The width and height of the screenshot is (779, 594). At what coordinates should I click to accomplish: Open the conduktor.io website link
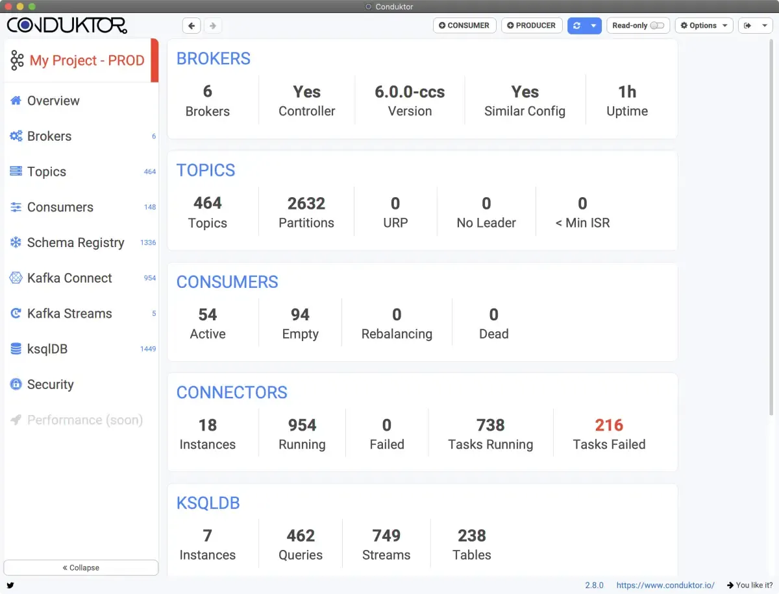(665, 585)
